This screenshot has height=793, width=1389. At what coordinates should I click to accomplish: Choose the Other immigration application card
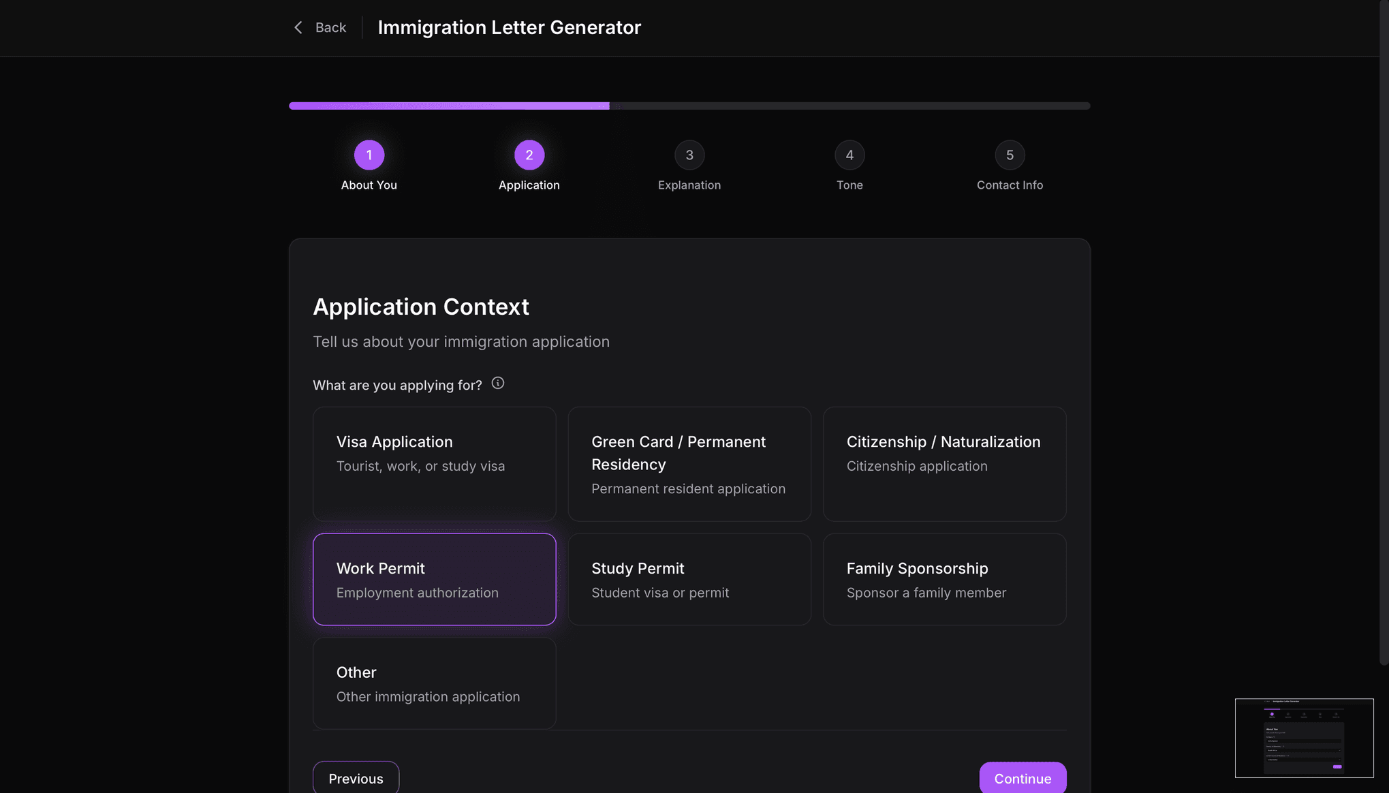point(435,683)
